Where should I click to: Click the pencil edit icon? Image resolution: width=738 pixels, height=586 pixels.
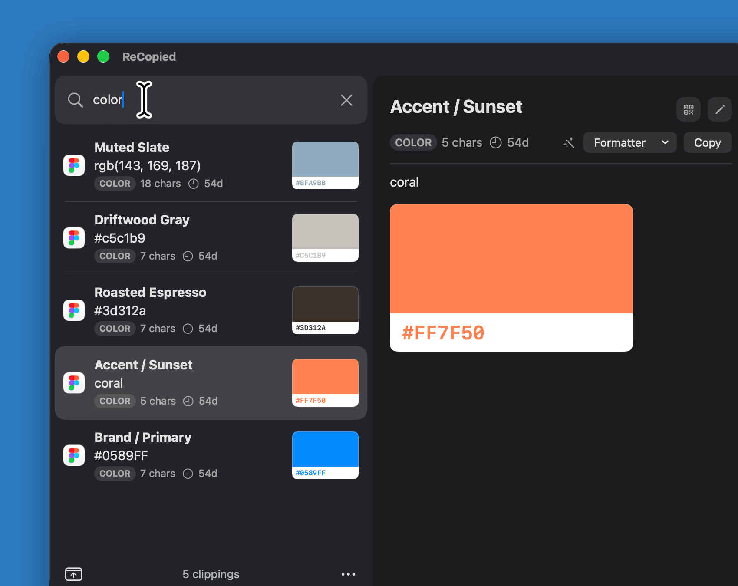tap(720, 109)
